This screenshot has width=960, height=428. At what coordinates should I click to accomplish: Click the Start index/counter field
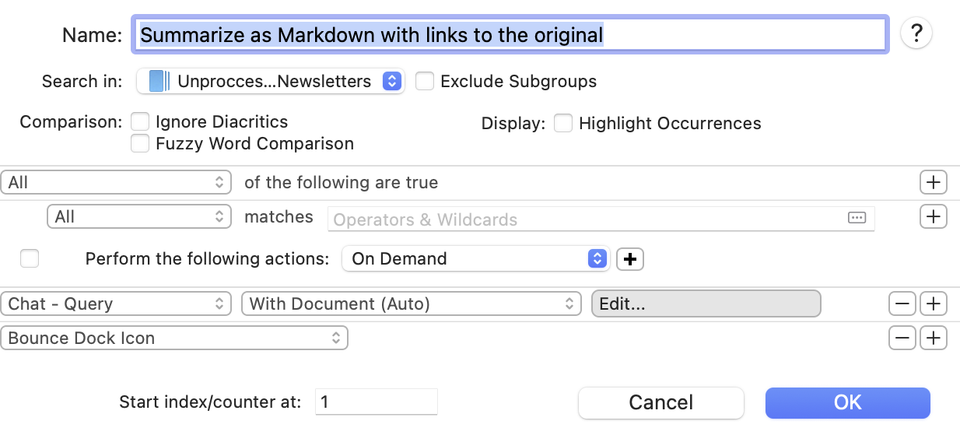click(377, 402)
